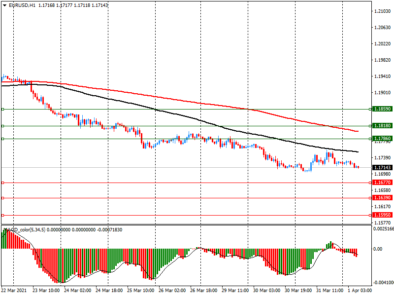Select the red 1.15950 price level tag
Viewport: 394px width, 296px height.
pyautogui.click(x=382, y=215)
